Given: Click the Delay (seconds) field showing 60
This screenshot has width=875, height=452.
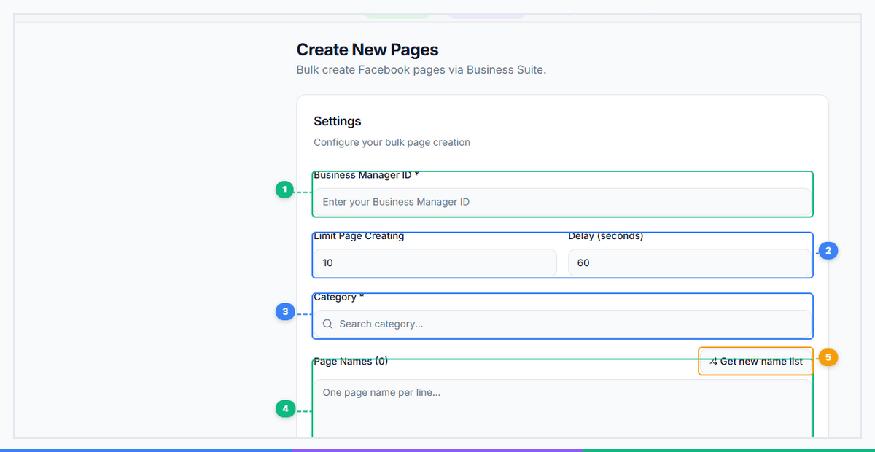Looking at the screenshot, I should [x=690, y=262].
